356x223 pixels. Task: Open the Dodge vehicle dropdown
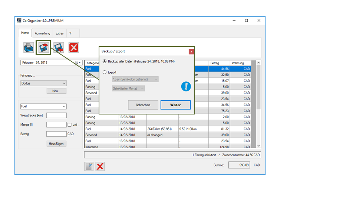43,83
